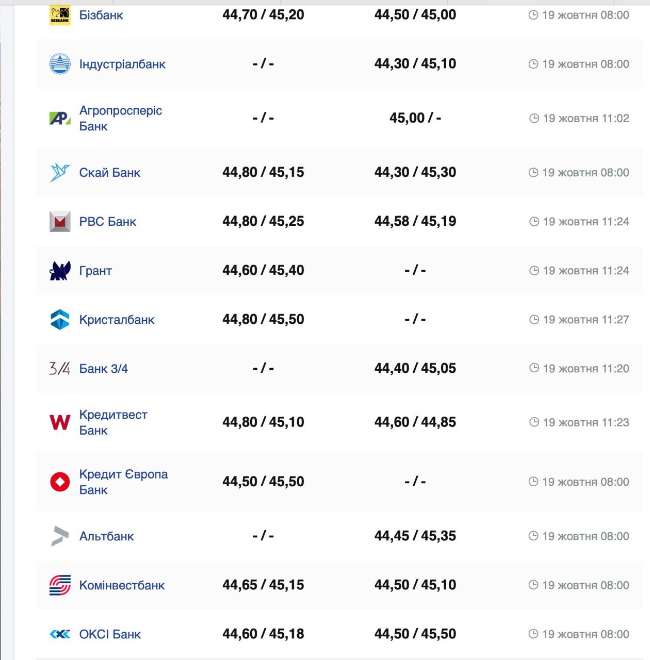Click the Кредит Європа Банк red logo
The width and height of the screenshot is (650, 660).
click(x=60, y=482)
